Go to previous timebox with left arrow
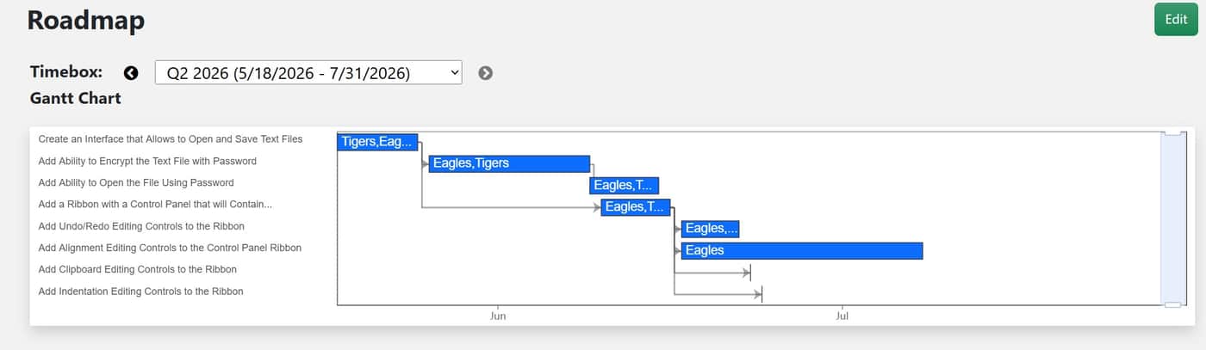The width and height of the screenshot is (1206, 350). (x=131, y=73)
